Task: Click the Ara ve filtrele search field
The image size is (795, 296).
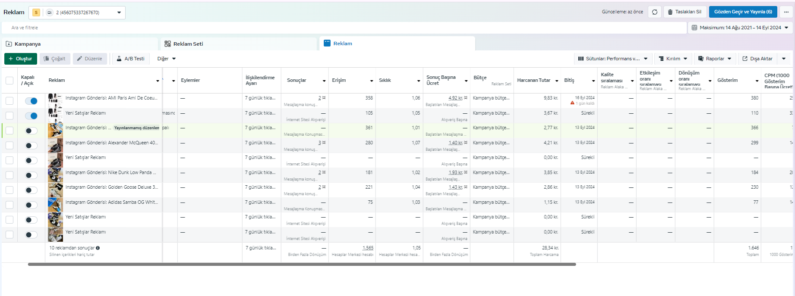Action: tap(344, 28)
